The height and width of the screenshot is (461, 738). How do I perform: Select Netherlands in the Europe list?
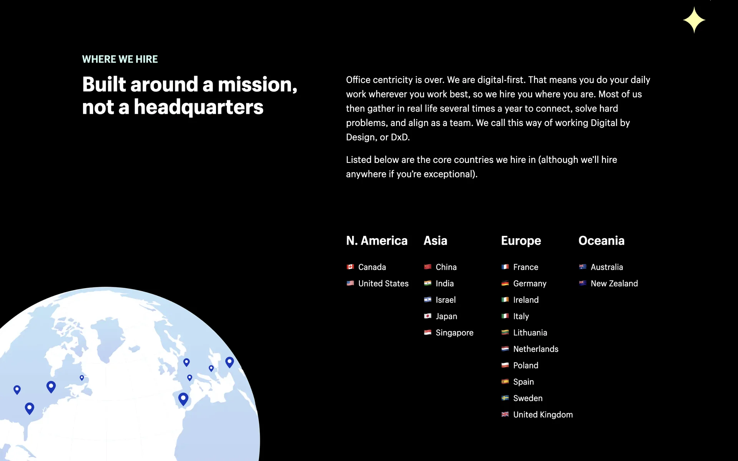(535, 349)
